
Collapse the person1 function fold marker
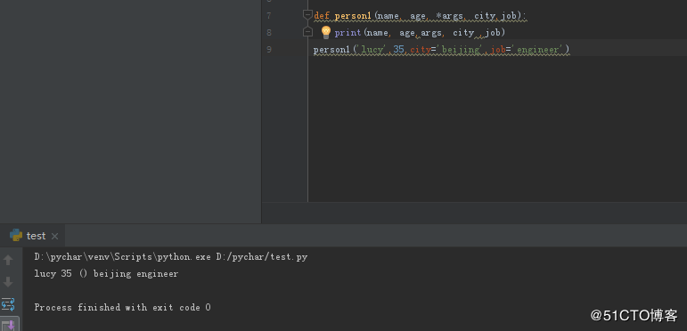pos(307,15)
